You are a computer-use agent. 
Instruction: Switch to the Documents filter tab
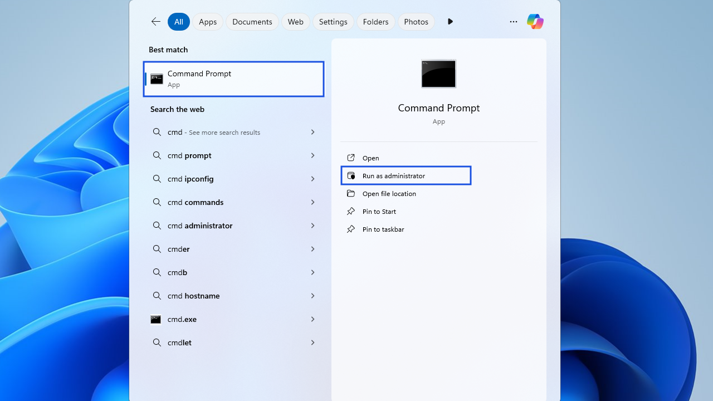click(252, 22)
